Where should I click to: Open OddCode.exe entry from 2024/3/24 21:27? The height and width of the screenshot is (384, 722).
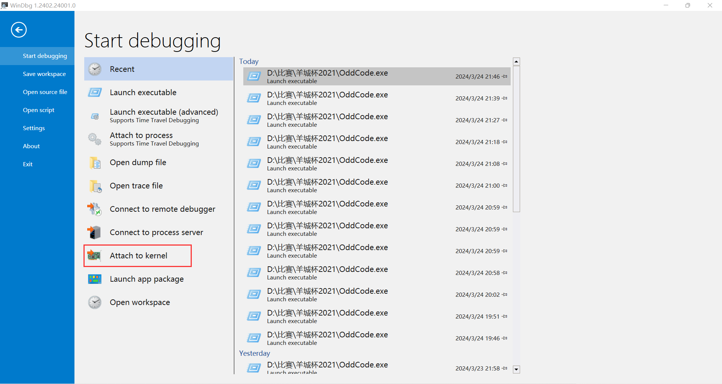coord(377,120)
